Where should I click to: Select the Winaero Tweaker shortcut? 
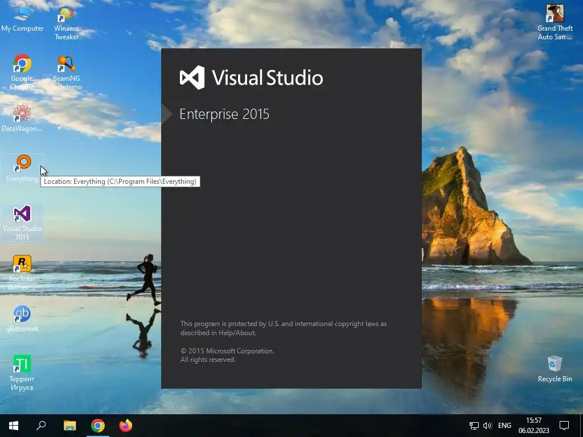pyautogui.click(x=67, y=22)
